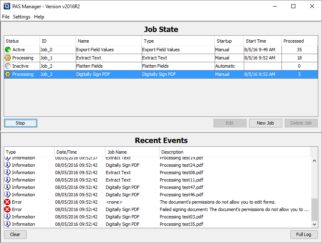Stop the selected job
The image size is (322, 243).
(x=20, y=123)
